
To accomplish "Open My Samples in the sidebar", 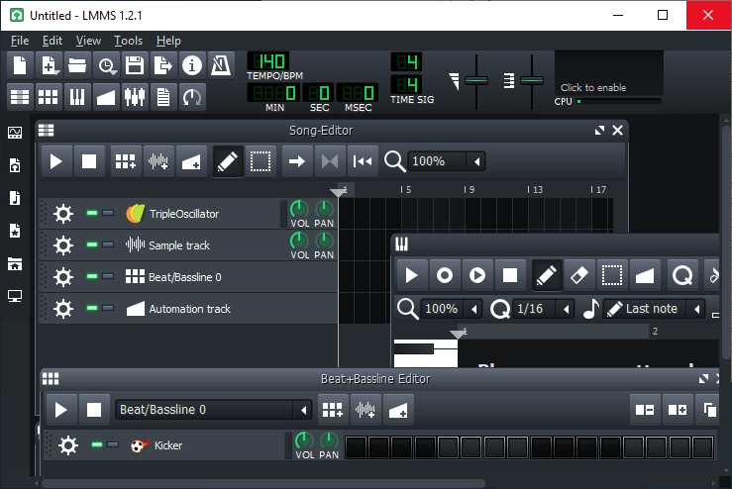I will click(x=15, y=198).
